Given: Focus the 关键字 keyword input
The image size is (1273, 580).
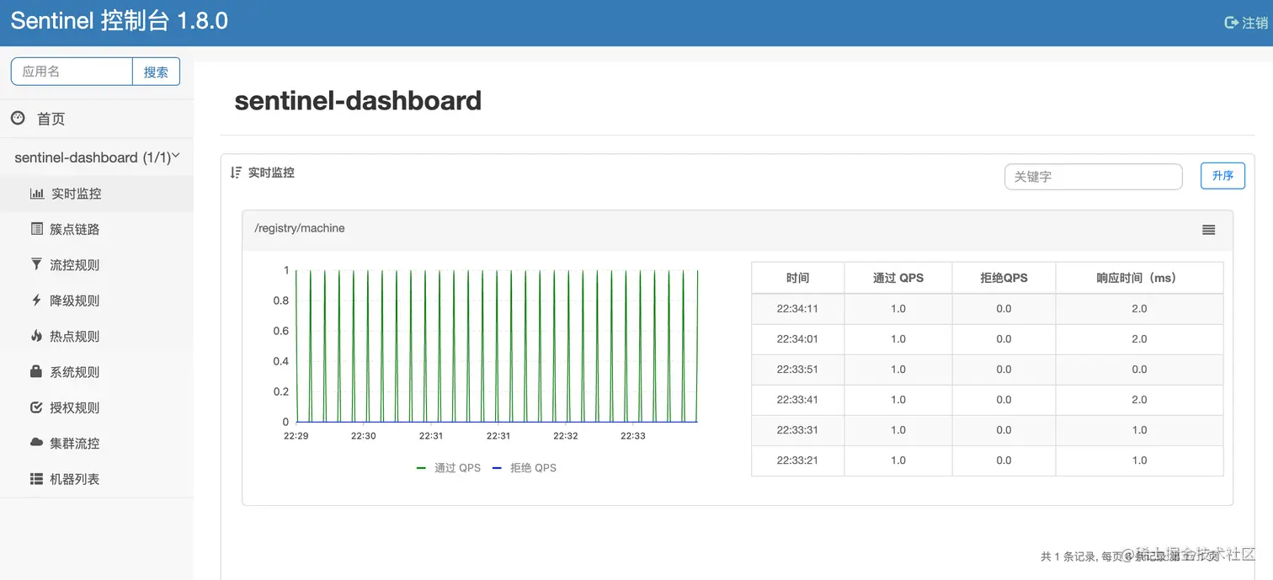Looking at the screenshot, I should click(1094, 177).
